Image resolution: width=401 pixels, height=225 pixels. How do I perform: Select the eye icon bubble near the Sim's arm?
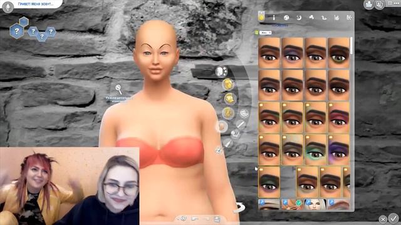tap(219, 150)
